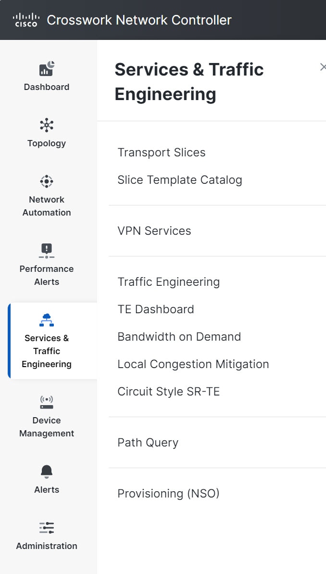Open Transport Slices
Image resolution: width=326 pixels, height=574 pixels.
coord(161,153)
